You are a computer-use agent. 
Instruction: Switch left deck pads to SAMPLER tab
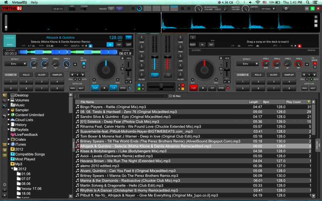[x=57, y=75]
